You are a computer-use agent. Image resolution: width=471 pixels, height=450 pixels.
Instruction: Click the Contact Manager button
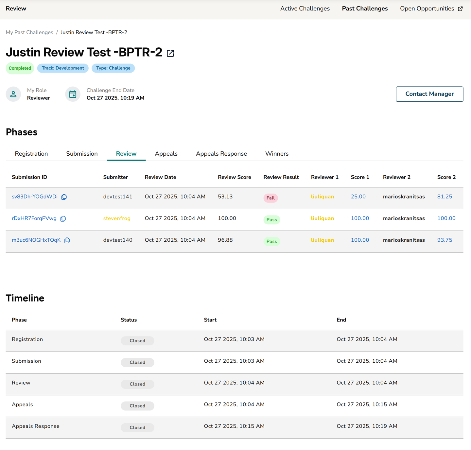pyautogui.click(x=429, y=94)
